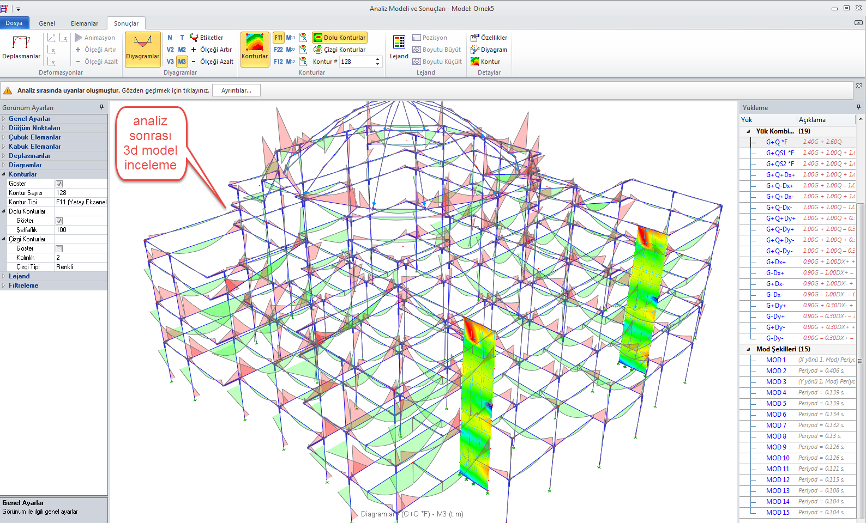The height and width of the screenshot is (523, 866).
Task: Uncheck Göster under Konturlar section
Action: click(59, 184)
